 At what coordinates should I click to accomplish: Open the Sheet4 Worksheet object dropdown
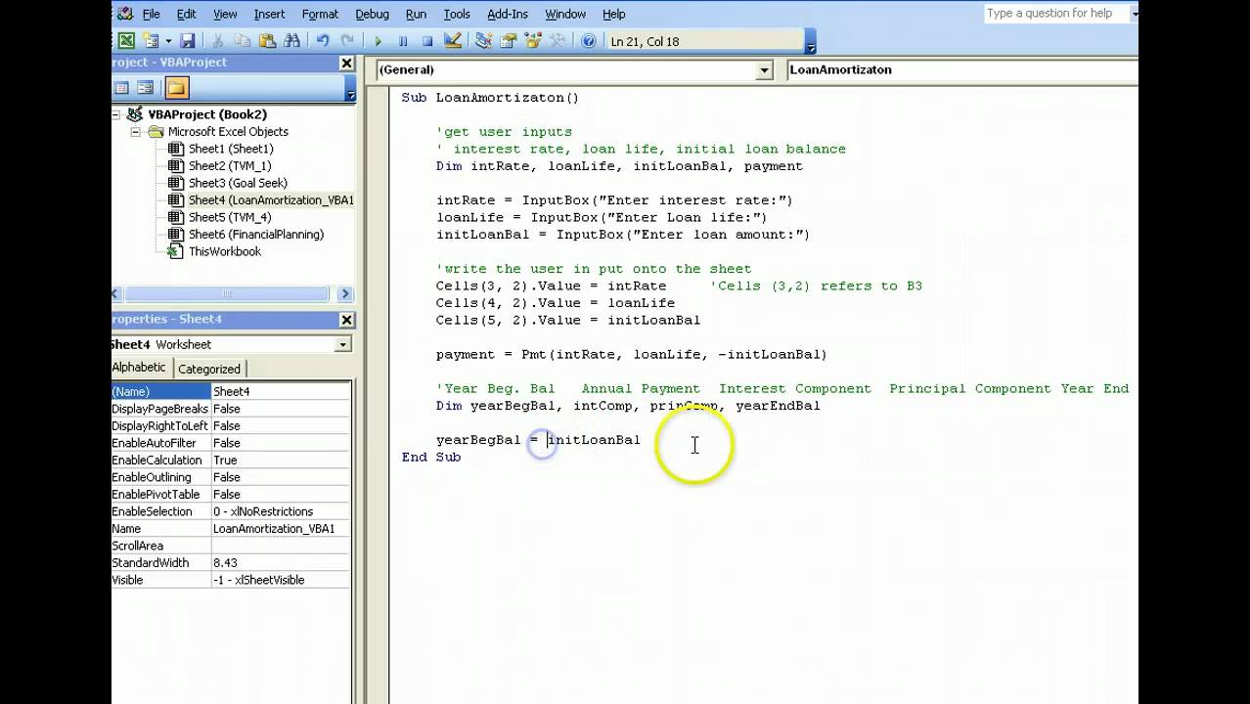tap(342, 344)
